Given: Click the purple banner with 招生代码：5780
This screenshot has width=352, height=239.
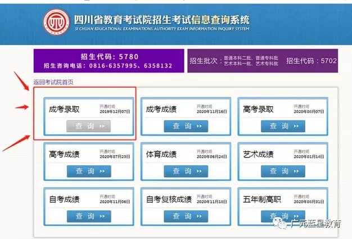Looking at the screenshot, I should click(109, 61).
